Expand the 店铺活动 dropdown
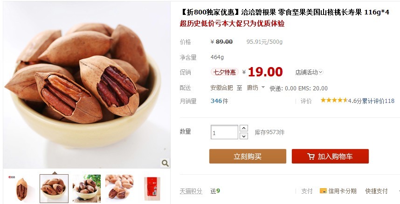The height and width of the screenshot is (204, 400). point(309,72)
